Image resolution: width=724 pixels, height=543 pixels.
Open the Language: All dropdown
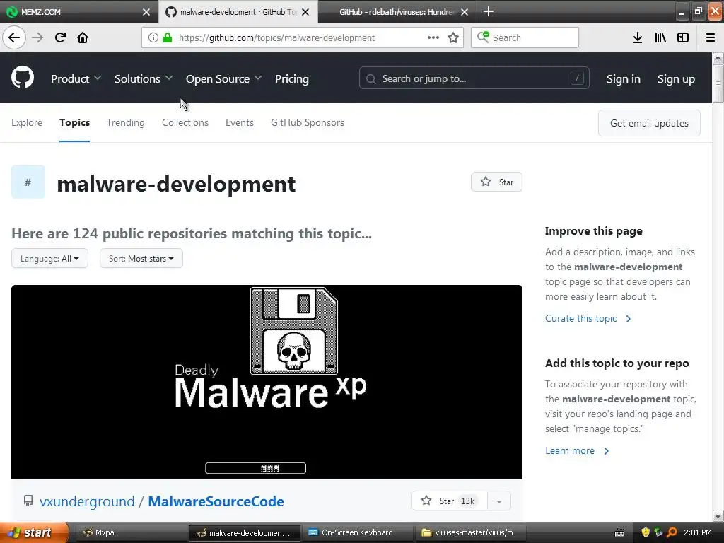tap(49, 259)
